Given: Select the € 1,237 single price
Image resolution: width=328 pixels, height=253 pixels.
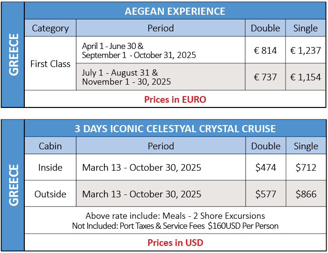Looking at the screenshot, I should pos(306,50).
